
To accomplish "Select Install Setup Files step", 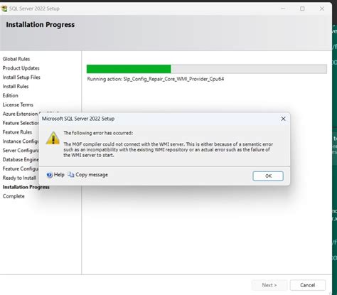I will click(21, 77).
